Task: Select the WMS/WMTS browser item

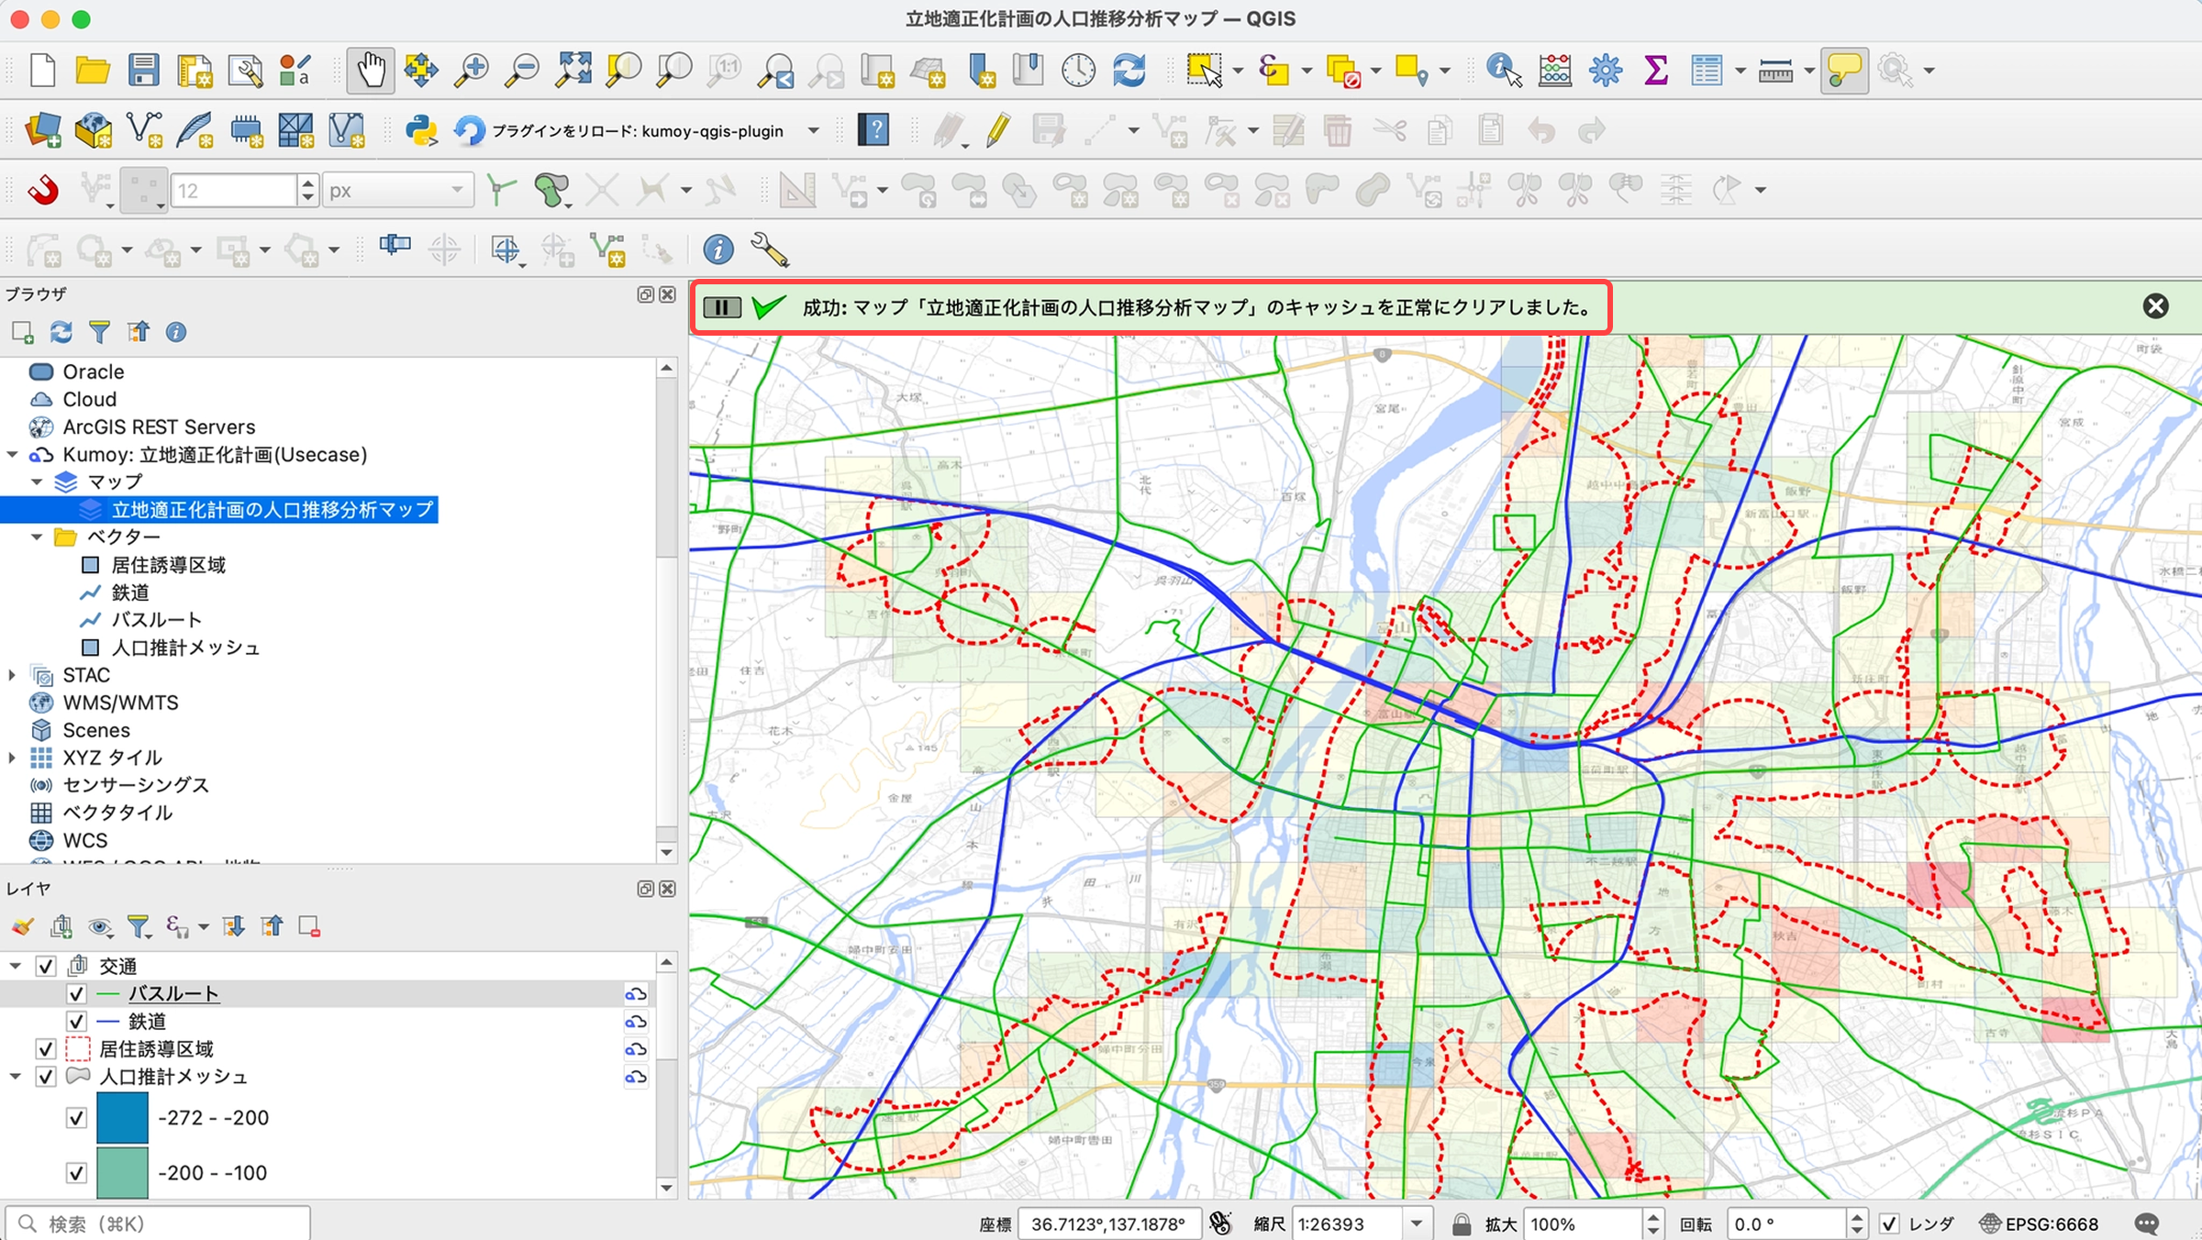Action: [x=120, y=703]
